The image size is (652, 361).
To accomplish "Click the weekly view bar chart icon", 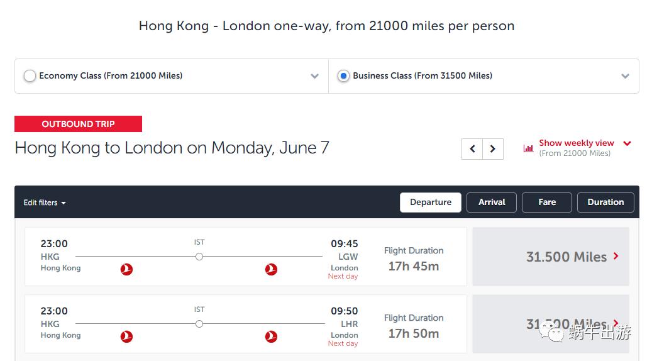I will [x=528, y=148].
